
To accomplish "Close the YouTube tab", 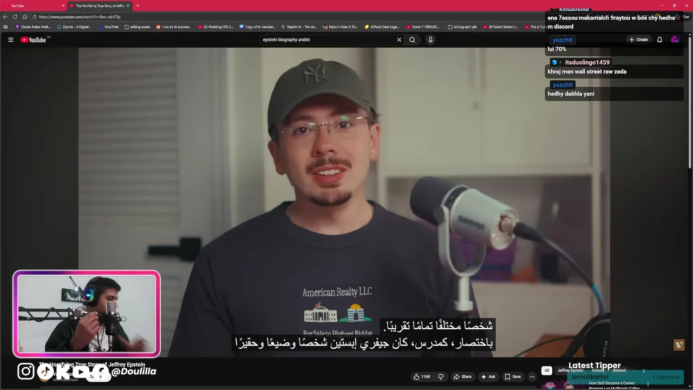I will [x=63, y=5].
